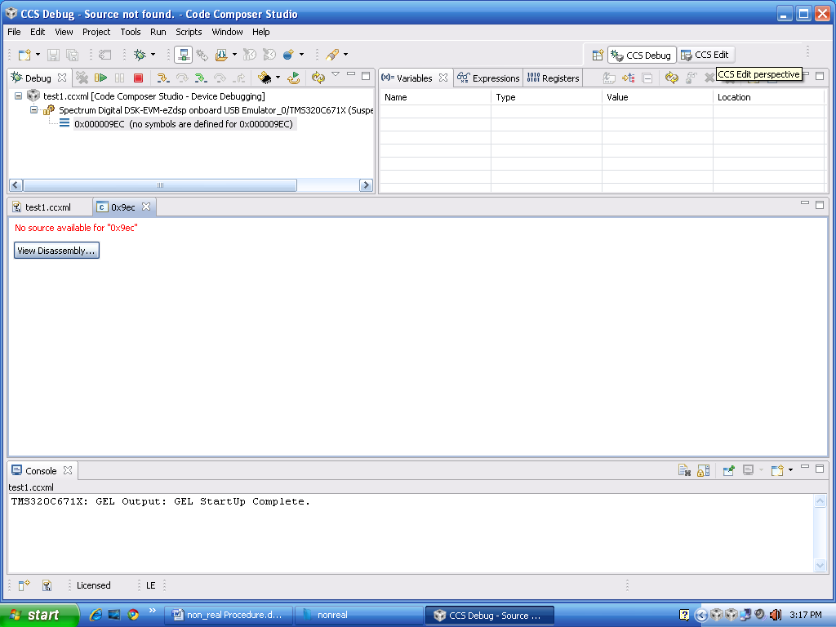This screenshot has height=627, width=836.
Task: Open the Load Program dropdown arrow
Action: [x=234, y=55]
